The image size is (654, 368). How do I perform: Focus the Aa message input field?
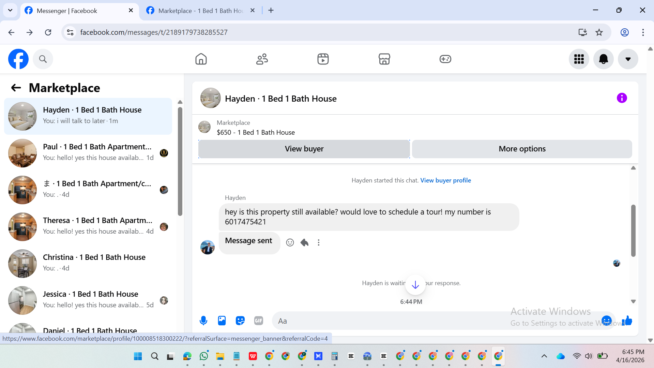click(436, 321)
